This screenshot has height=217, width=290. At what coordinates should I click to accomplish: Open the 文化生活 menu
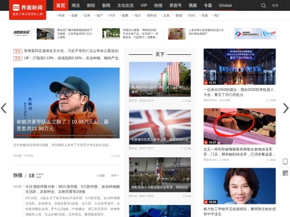point(125,5)
